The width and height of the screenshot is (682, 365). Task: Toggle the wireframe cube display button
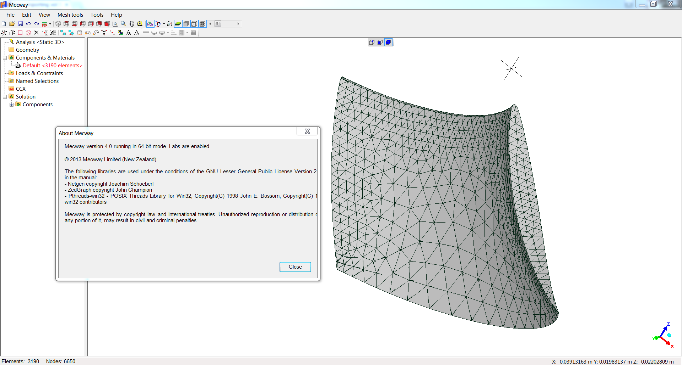click(194, 24)
